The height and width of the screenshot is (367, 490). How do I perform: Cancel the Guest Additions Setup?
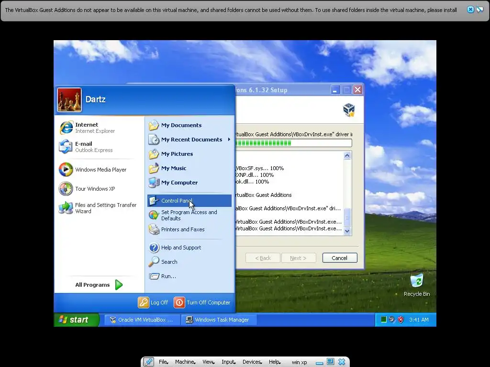pyautogui.click(x=340, y=258)
